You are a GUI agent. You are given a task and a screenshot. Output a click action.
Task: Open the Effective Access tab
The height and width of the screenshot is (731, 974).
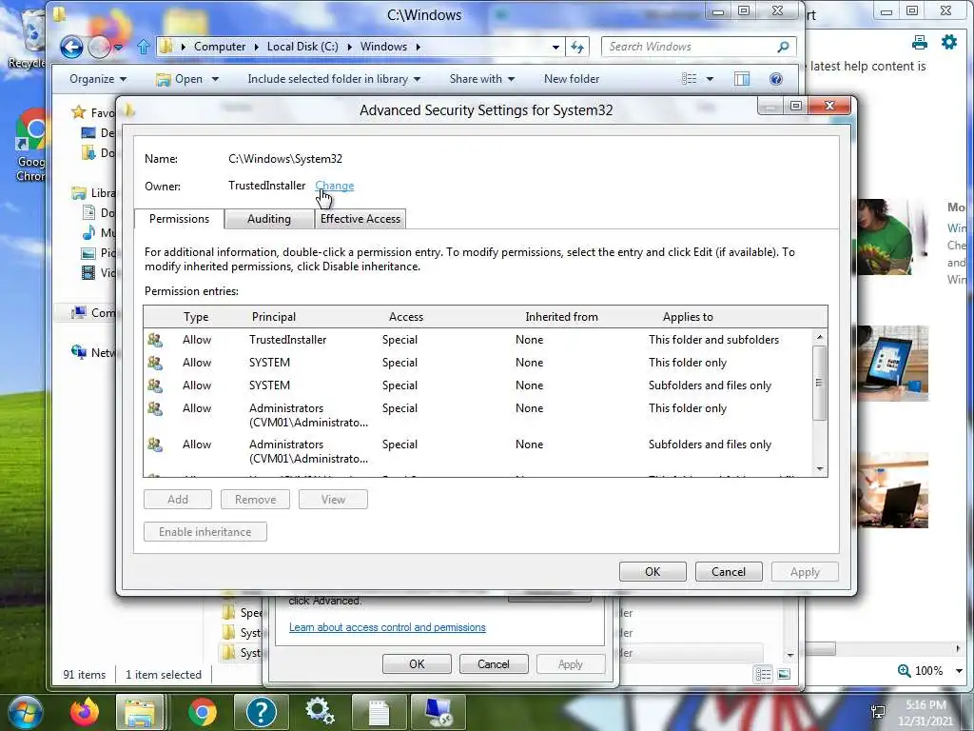360,219
